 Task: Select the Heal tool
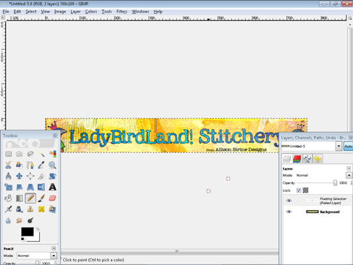click(42, 209)
